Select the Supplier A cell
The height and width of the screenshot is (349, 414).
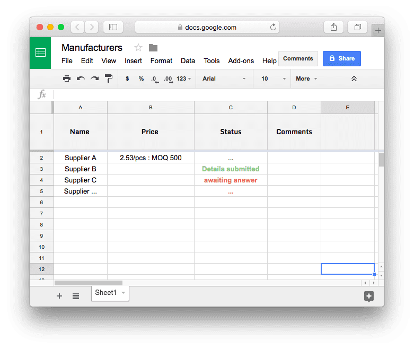pyautogui.click(x=81, y=158)
